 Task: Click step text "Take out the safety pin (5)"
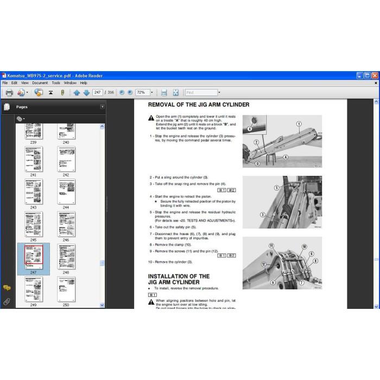tap(175, 227)
